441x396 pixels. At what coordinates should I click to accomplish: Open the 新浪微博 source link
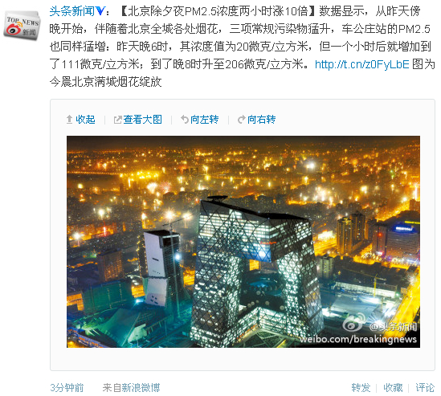click(x=141, y=388)
